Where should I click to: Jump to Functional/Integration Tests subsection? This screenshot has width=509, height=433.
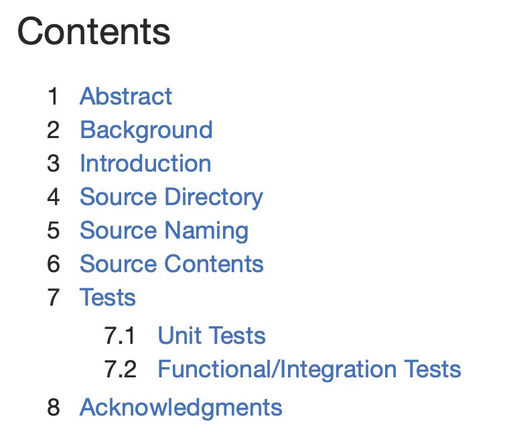(309, 369)
